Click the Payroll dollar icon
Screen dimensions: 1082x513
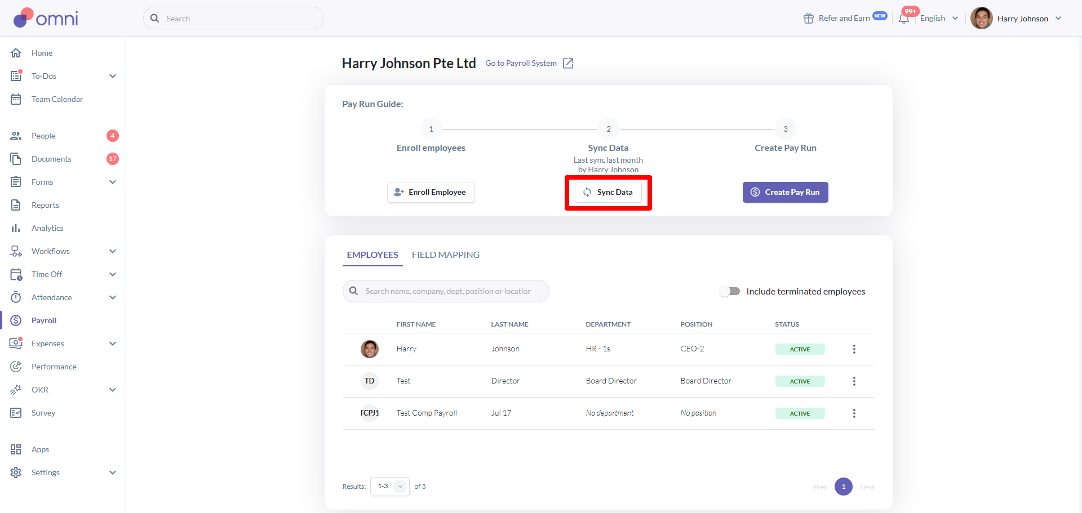click(x=16, y=320)
